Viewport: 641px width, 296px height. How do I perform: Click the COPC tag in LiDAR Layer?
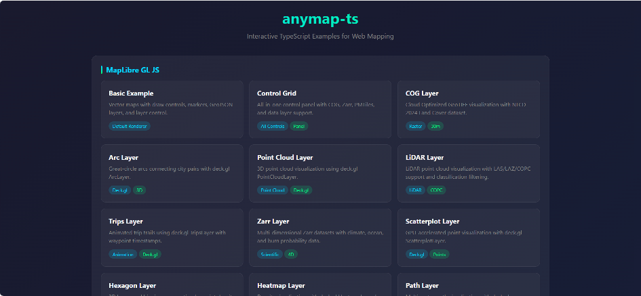coord(437,190)
